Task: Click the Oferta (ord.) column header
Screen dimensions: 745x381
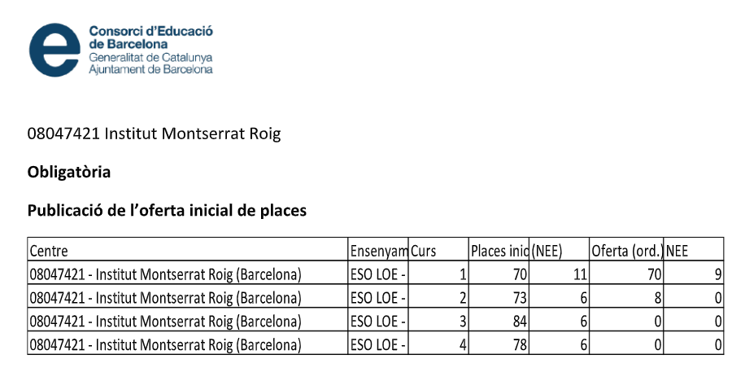Action: [x=626, y=252]
